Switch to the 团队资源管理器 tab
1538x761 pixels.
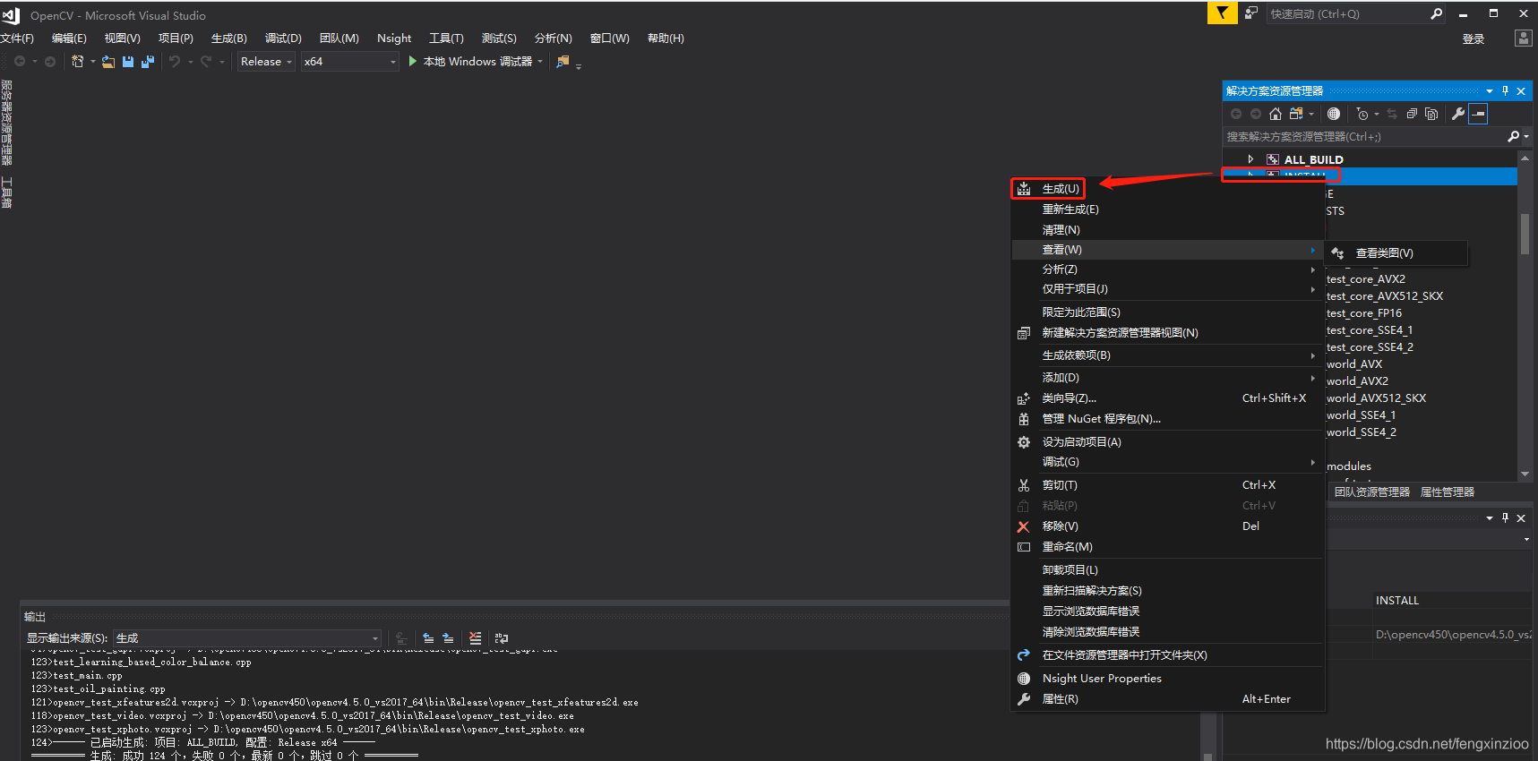1371,492
